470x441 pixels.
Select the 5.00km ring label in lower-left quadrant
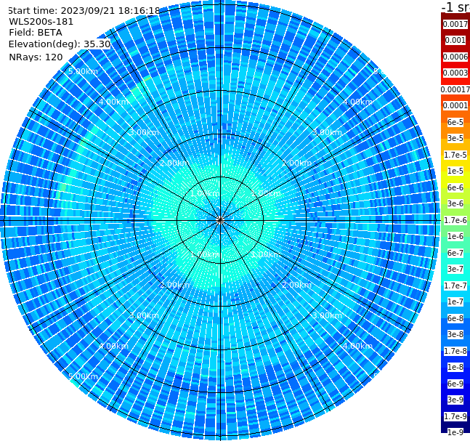click(83, 376)
